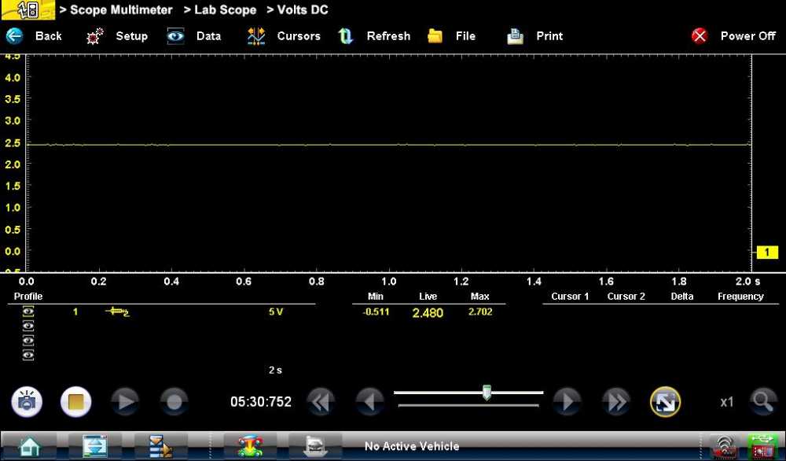Capture a snapshot with the camera icon

coord(28,401)
